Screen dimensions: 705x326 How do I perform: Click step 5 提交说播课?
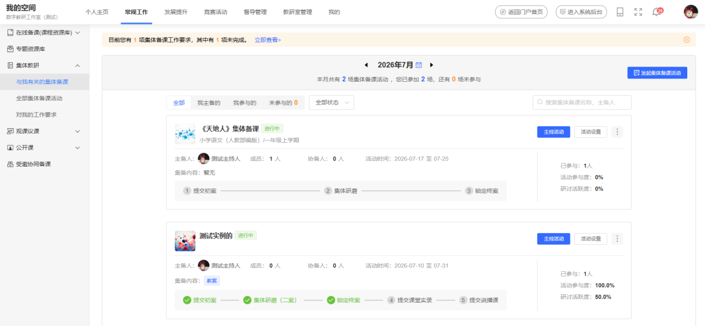[479, 300]
